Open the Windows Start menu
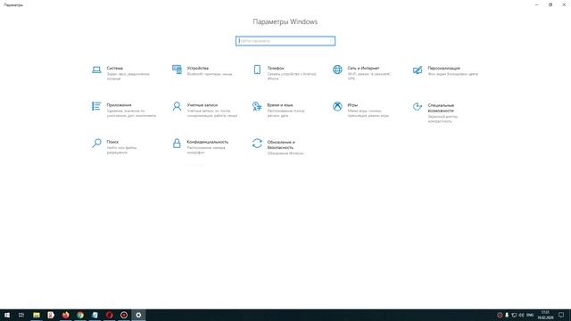 pos(7,315)
